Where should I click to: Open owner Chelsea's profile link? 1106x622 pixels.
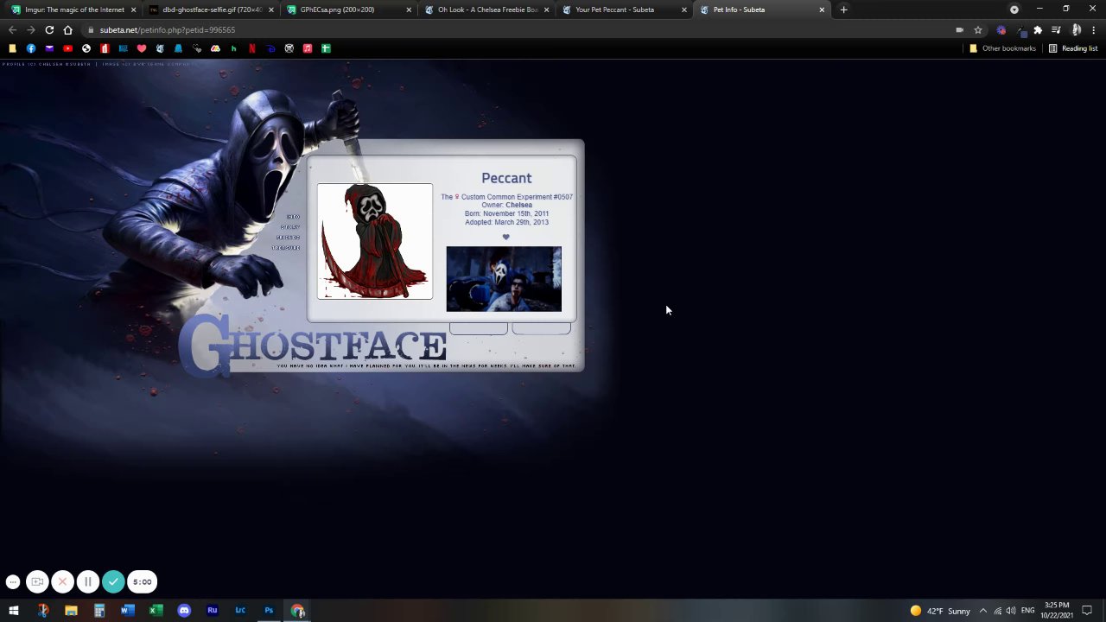[518, 205]
